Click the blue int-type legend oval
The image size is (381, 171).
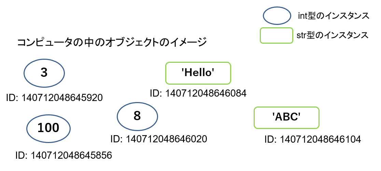277,16
